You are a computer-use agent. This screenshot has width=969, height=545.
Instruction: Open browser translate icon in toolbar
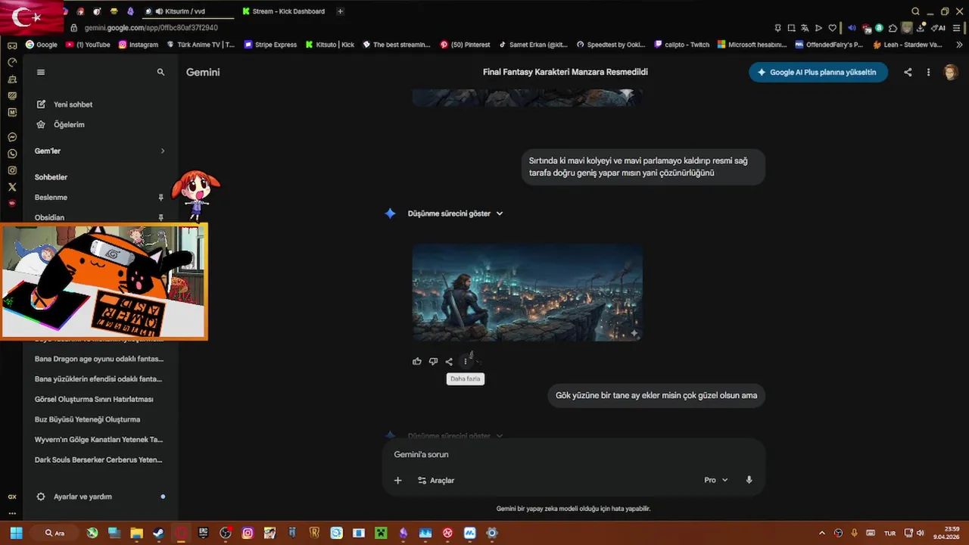tap(805, 28)
